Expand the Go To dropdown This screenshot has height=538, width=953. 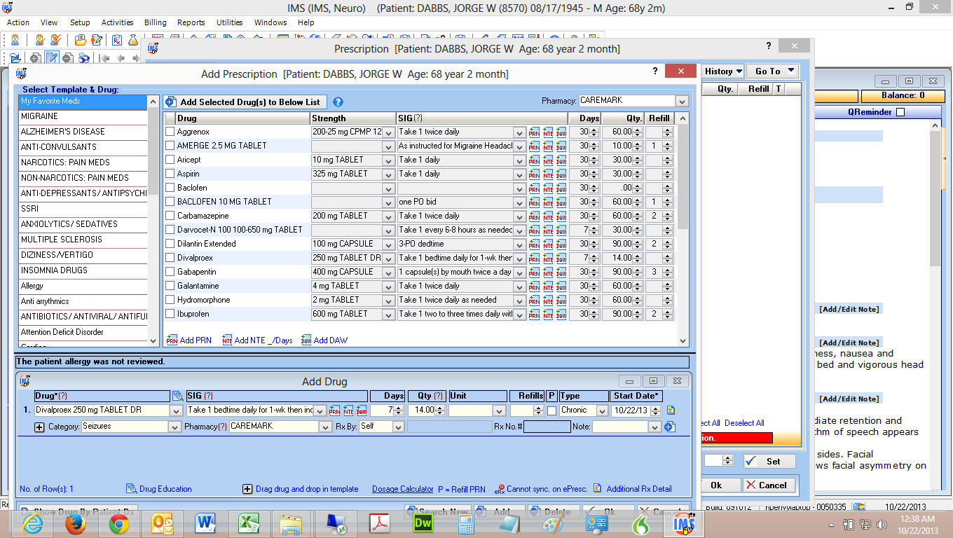coord(790,71)
